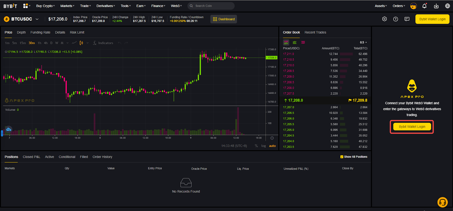Image resolution: width=453 pixels, height=211 pixels.
Task: Show asks only order book view
Action: (x=303, y=42)
